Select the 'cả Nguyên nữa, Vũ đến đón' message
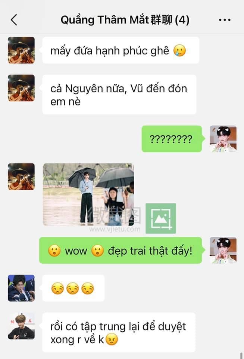This screenshot has height=359, width=244. click(119, 95)
